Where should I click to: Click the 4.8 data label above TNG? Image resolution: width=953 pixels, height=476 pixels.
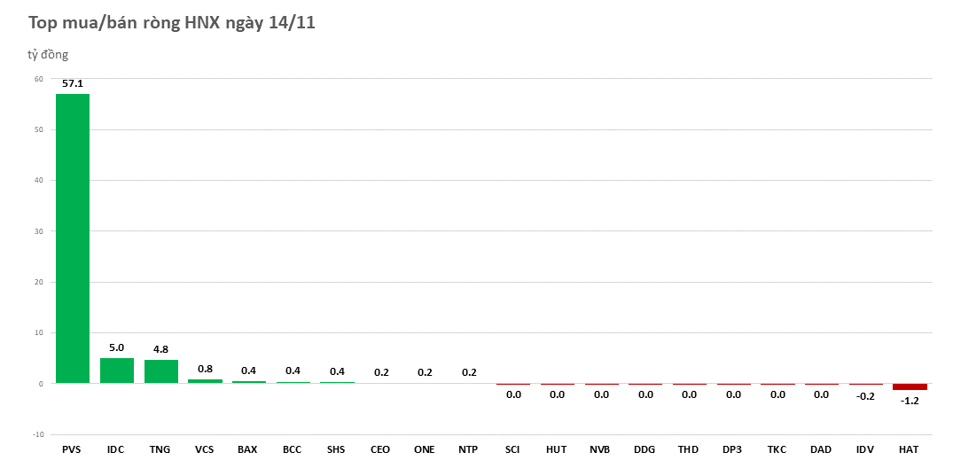pyautogui.click(x=160, y=349)
